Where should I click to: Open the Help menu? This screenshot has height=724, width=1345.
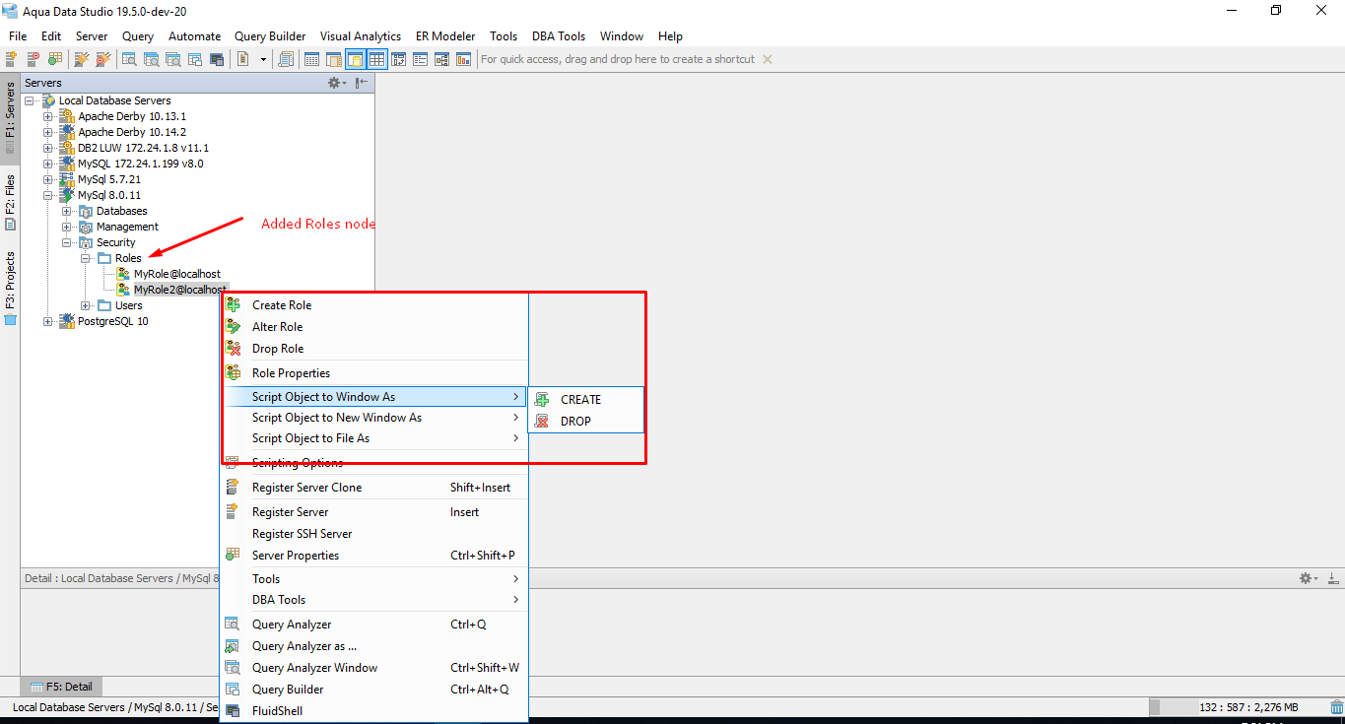tap(670, 36)
